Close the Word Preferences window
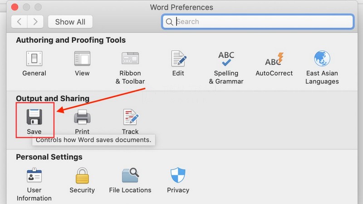 pos(15,7)
